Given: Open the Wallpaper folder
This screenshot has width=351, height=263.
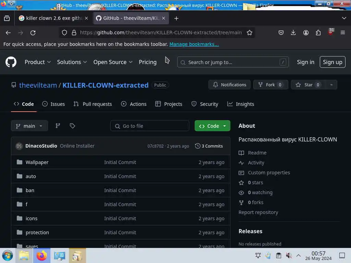Looking at the screenshot, I should coord(37,162).
